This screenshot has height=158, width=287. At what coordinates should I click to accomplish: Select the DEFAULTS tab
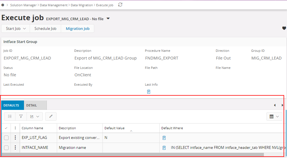coord(11,105)
